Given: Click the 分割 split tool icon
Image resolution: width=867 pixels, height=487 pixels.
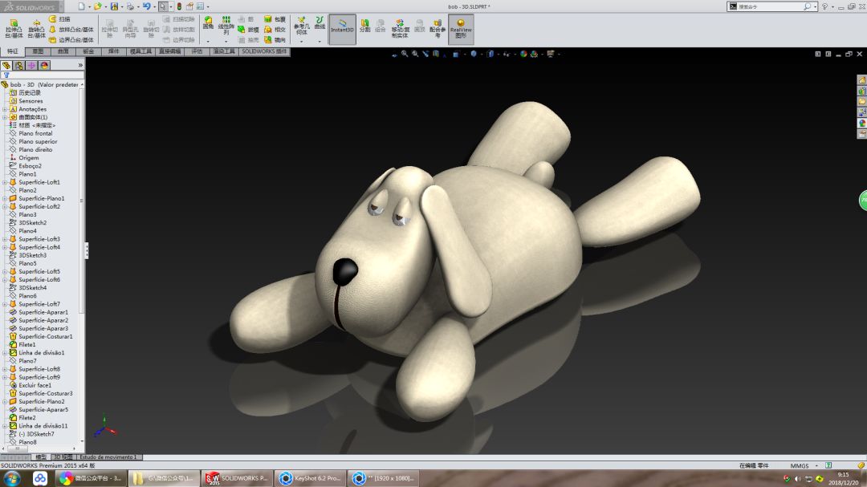Looking at the screenshot, I should (x=364, y=26).
